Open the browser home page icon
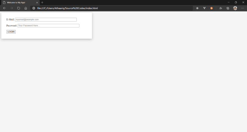 tap(26, 8)
